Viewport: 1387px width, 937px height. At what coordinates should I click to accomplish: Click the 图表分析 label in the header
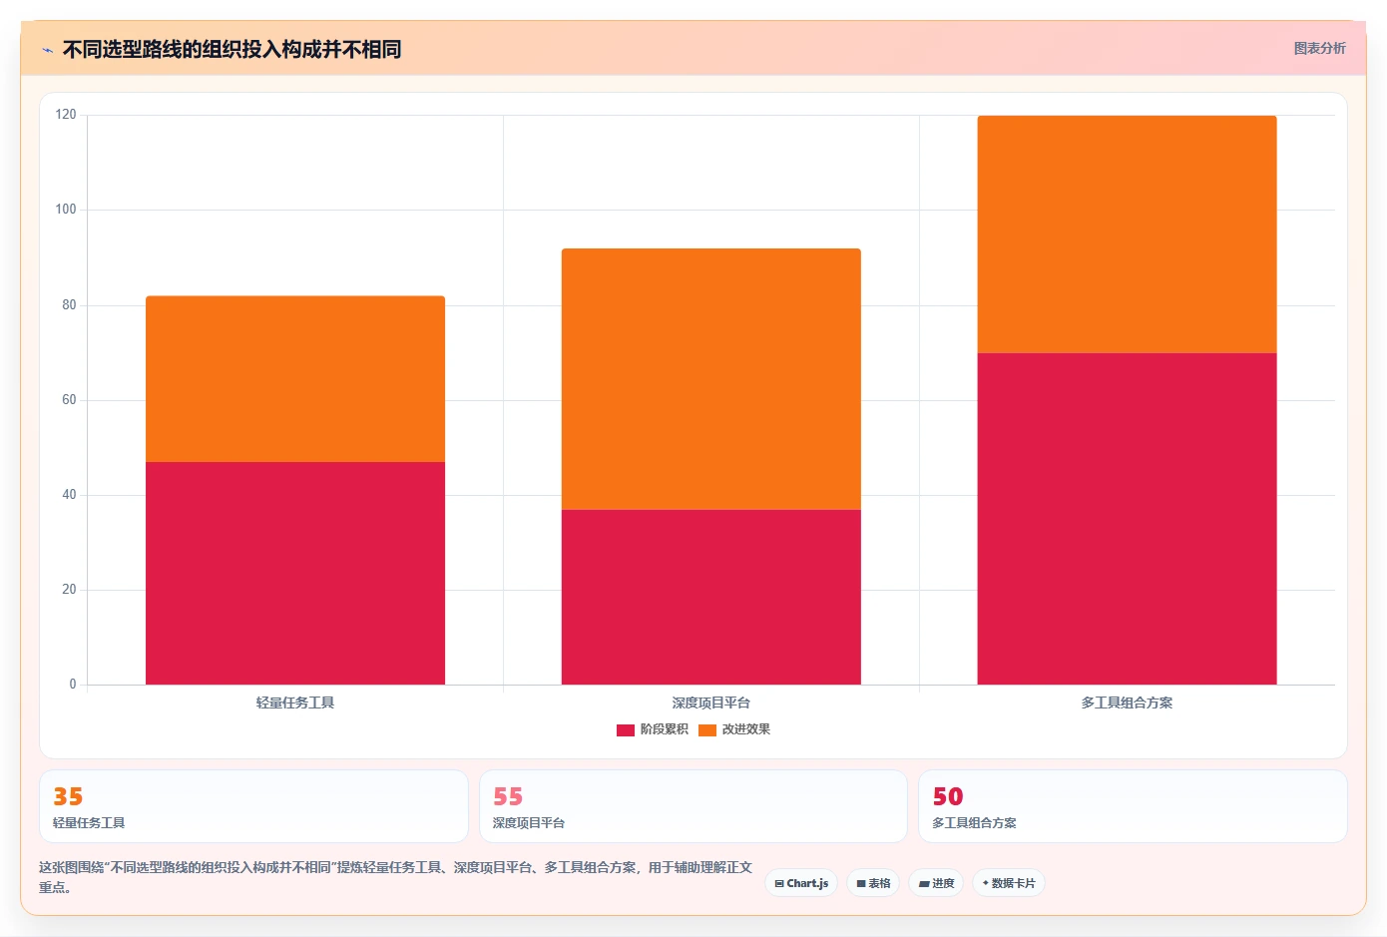(1319, 48)
